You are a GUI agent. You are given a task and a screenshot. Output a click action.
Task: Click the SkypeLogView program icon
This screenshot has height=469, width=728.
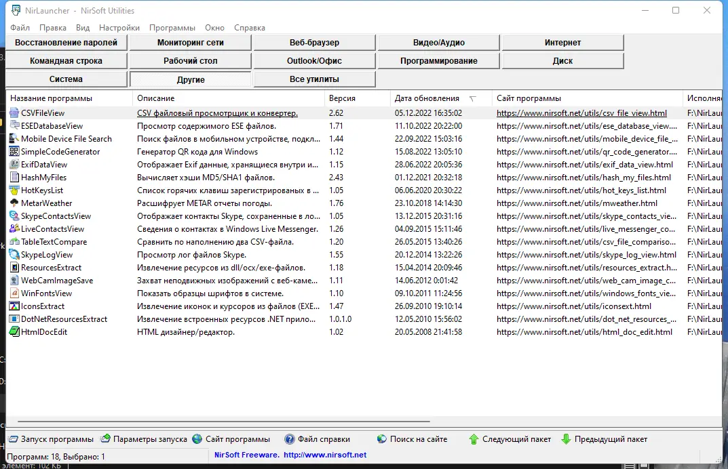click(x=14, y=255)
